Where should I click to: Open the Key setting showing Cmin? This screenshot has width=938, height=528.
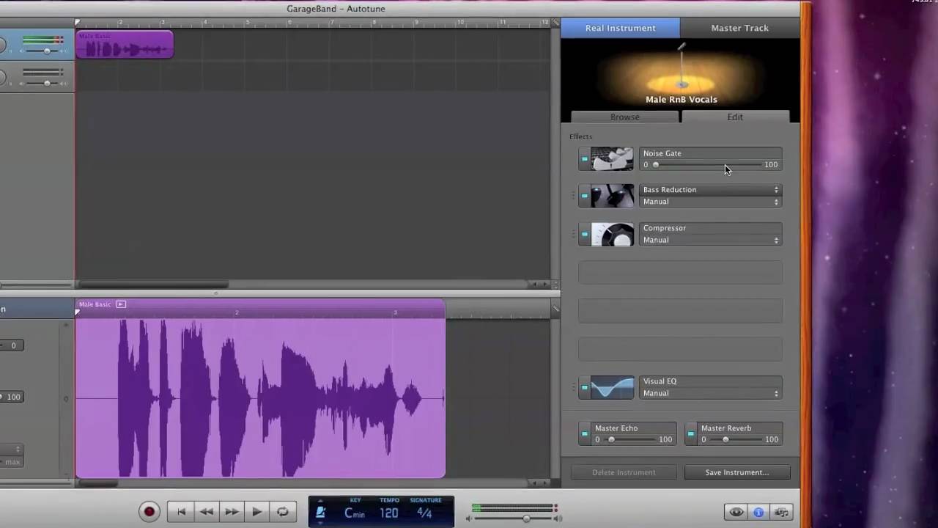pyautogui.click(x=355, y=513)
